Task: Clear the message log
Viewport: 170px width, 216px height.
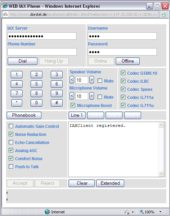Action: coord(81,183)
